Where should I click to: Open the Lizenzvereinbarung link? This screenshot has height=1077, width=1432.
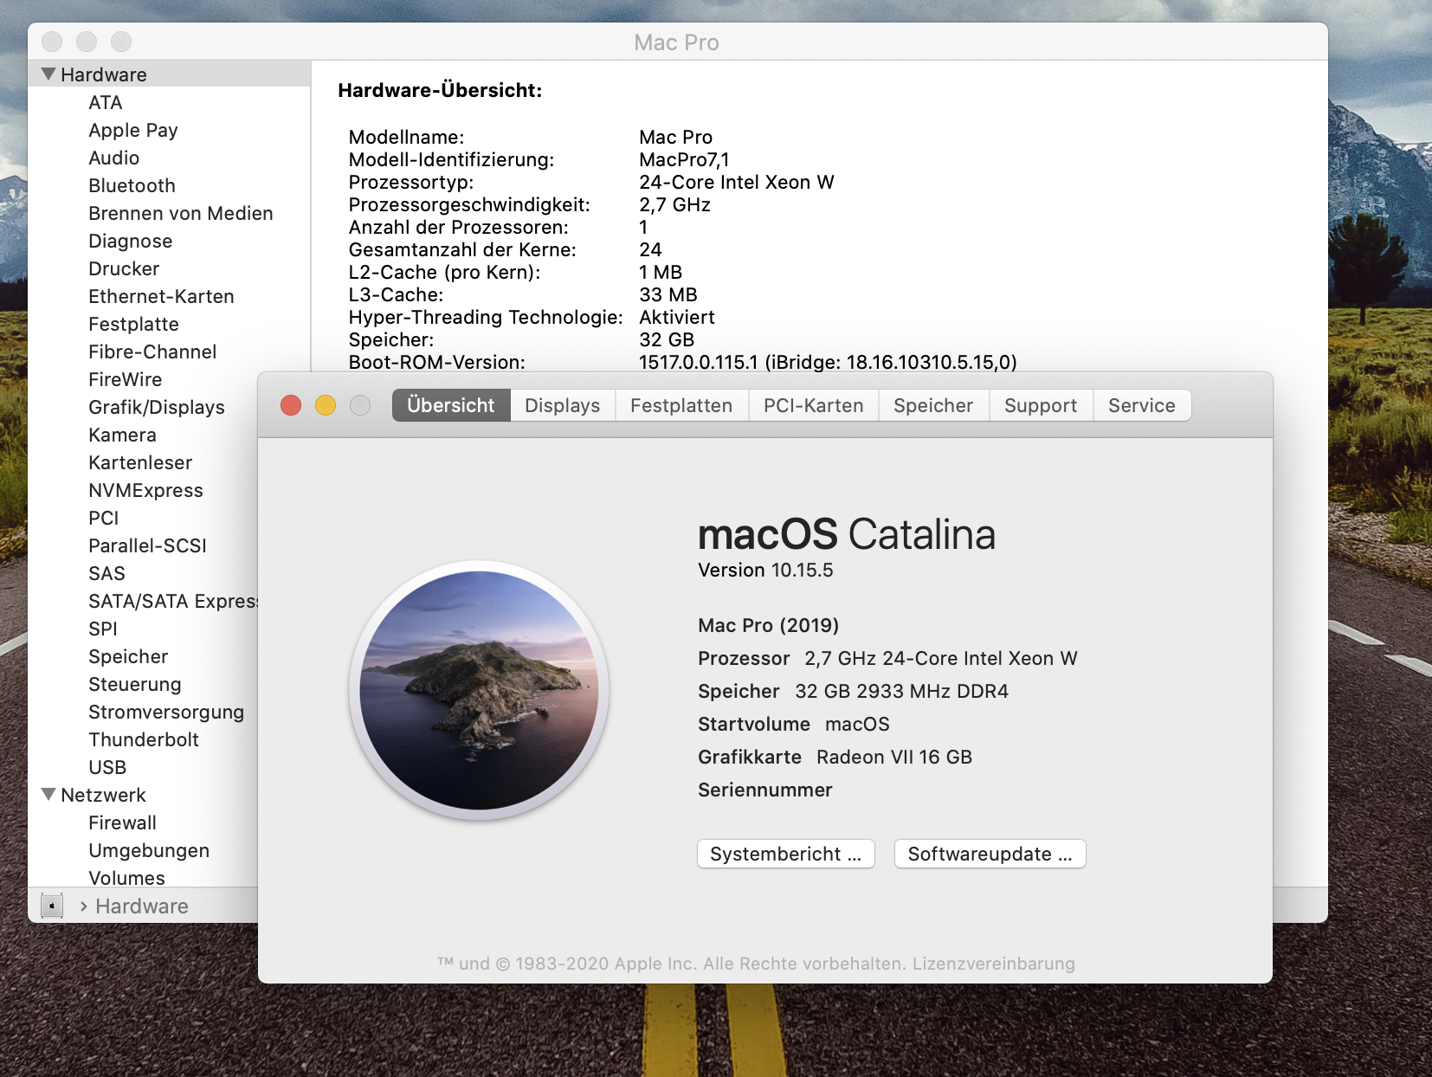click(994, 964)
